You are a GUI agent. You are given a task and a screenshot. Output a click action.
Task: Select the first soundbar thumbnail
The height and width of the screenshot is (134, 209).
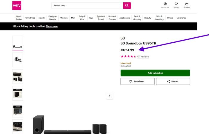coord(18,43)
